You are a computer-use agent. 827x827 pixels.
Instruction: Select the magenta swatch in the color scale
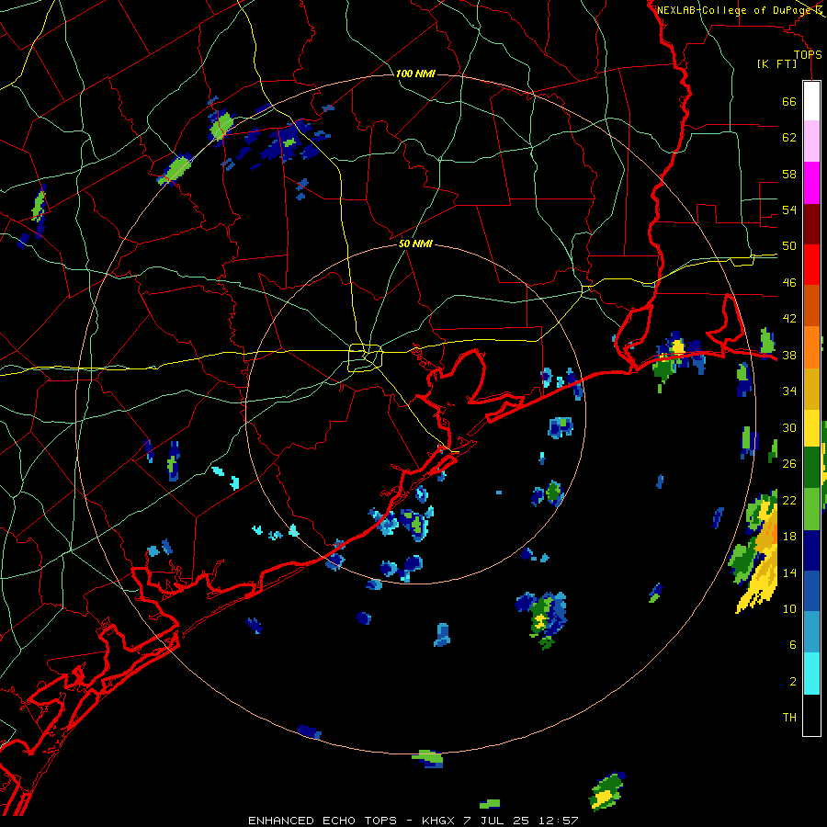811,183
